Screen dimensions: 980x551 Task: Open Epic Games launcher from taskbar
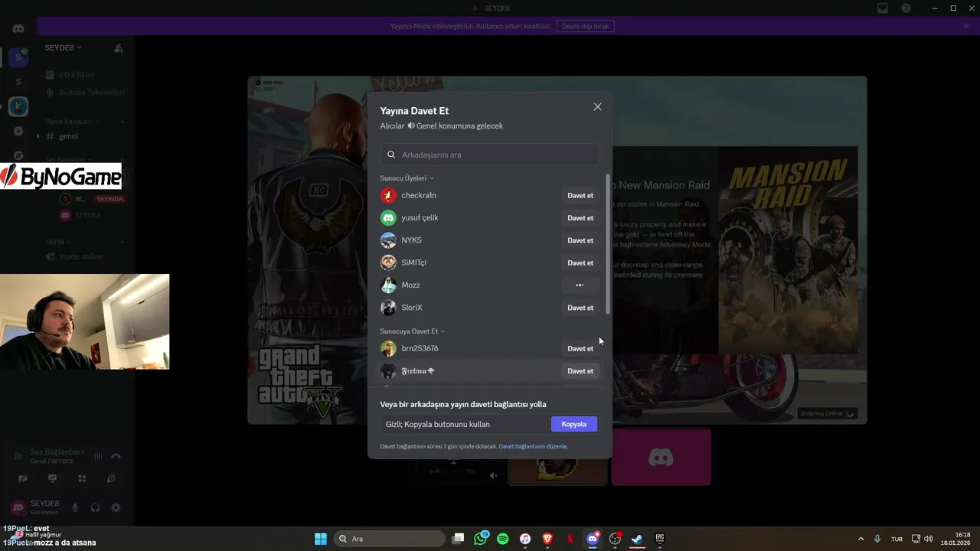[660, 539]
